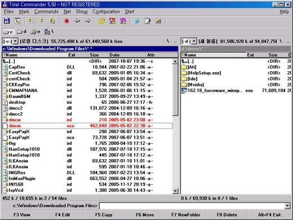The width and height of the screenshot is (293, 220).
Task: Click the URL new FTP connection icon
Action: pos(123,21)
